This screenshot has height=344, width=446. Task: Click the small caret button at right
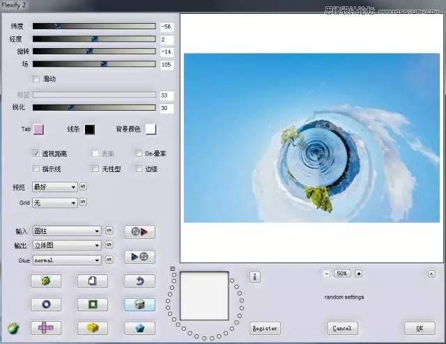point(431,274)
